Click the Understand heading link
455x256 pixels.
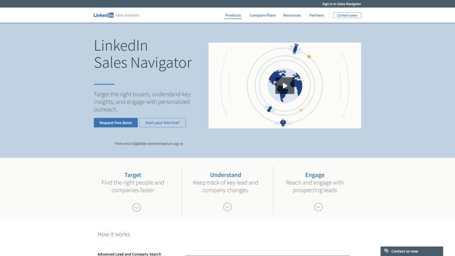click(x=225, y=175)
